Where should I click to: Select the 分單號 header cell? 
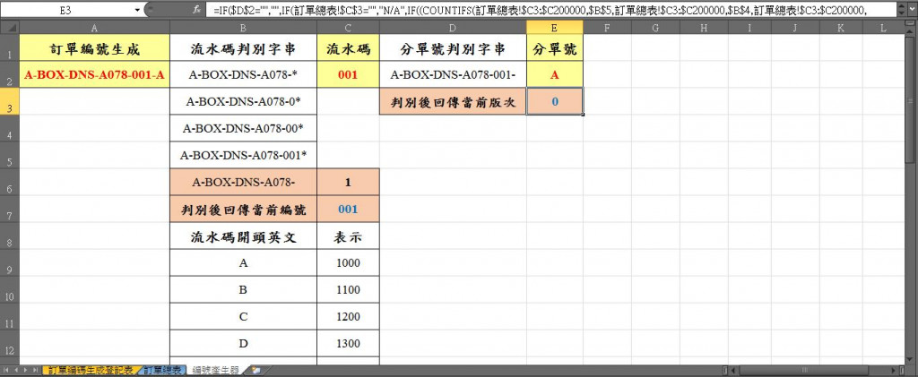pyautogui.click(x=554, y=48)
